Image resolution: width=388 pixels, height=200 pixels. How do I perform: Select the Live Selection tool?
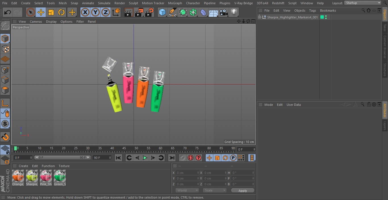pos(30,12)
